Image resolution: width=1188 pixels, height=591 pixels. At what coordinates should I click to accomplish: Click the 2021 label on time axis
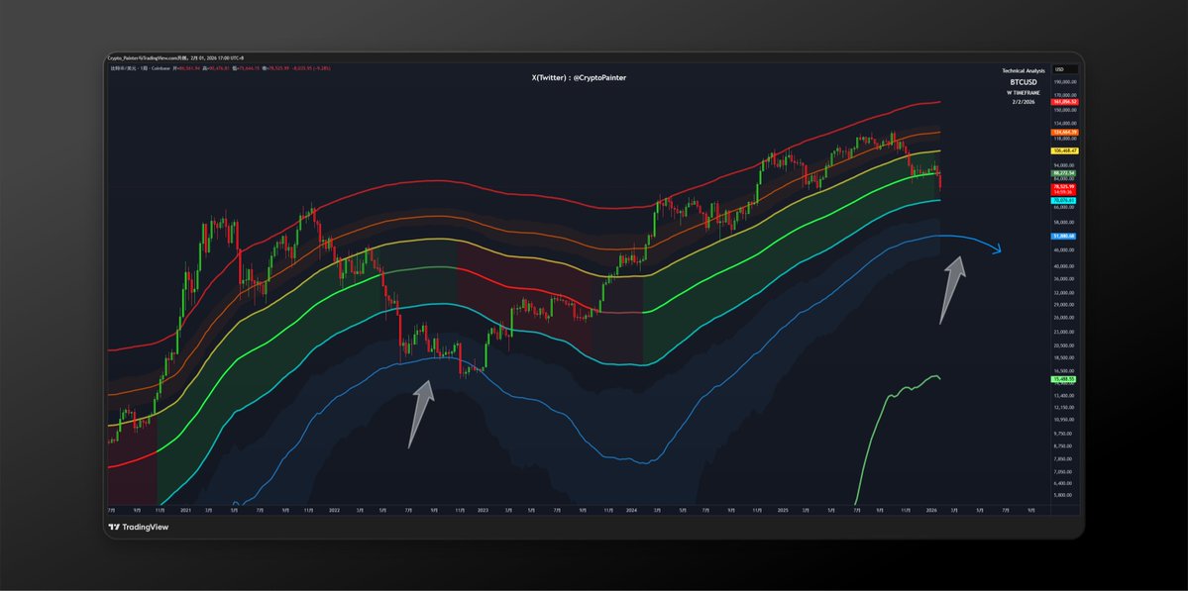pyautogui.click(x=185, y=511)
